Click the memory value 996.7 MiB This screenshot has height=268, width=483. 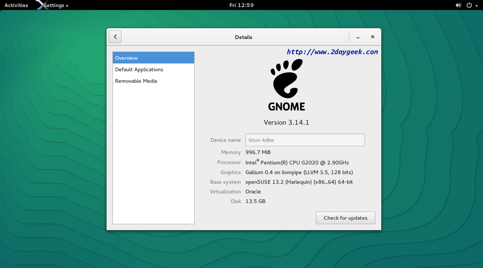pyautogui.click(x=258, y=152)
